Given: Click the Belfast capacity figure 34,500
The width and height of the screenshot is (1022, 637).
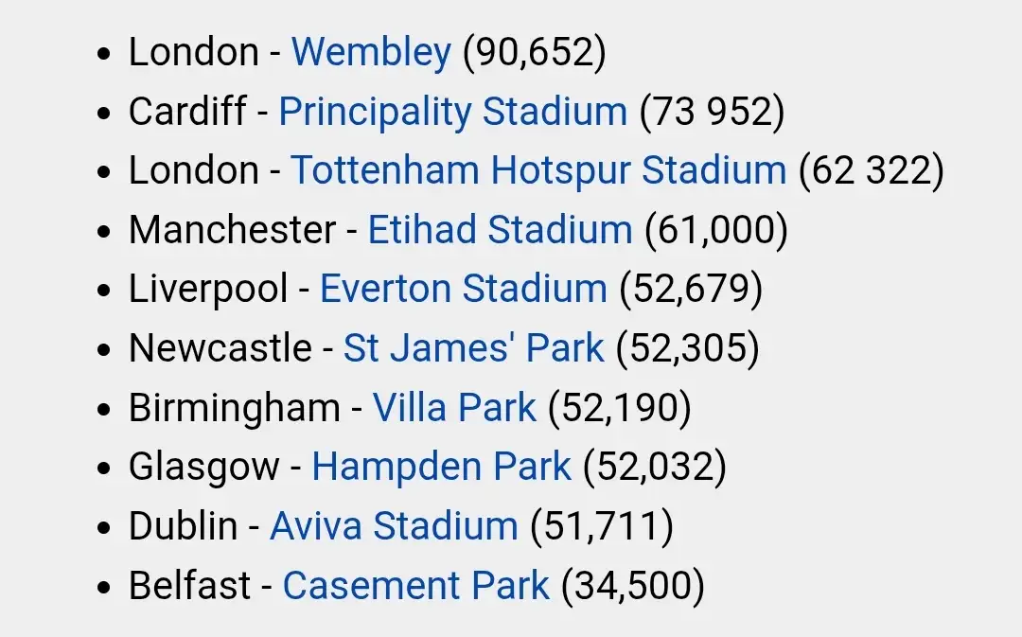Looking at the screenshot, I should coord(633,586).
